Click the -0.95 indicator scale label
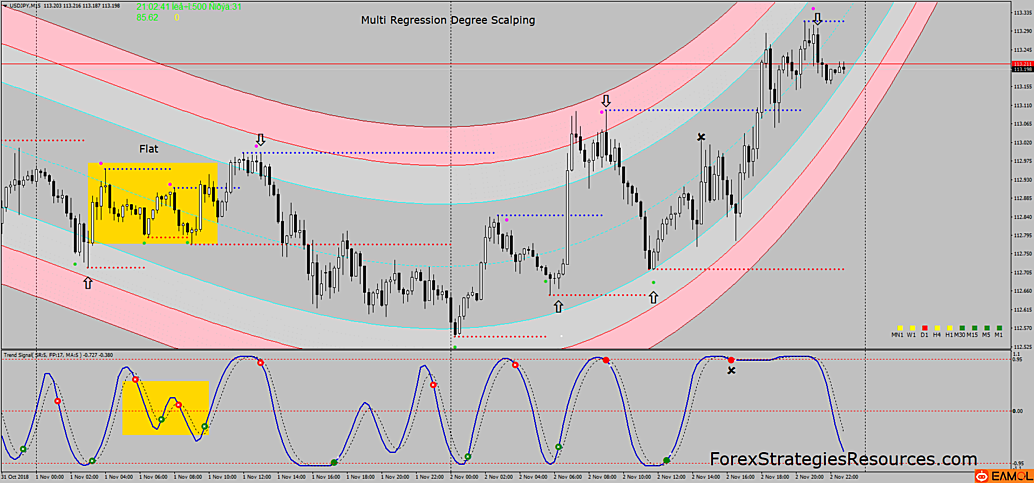 tap(1018, 464)
